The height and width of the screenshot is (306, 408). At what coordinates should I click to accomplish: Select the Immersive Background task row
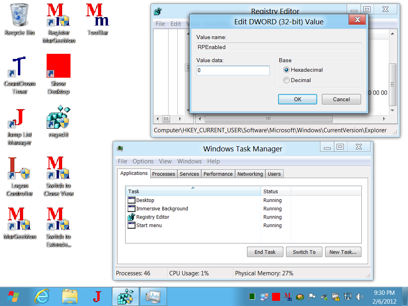coord(243,208)
